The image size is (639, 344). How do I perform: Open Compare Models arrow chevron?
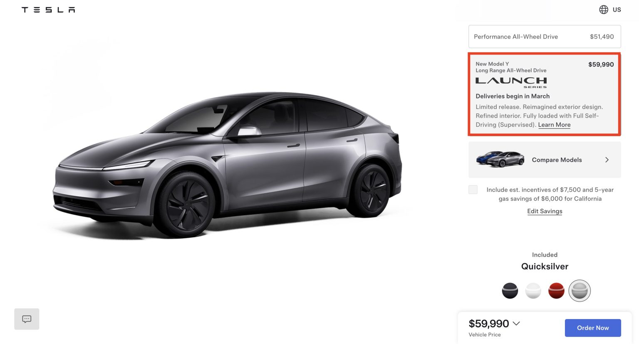coord(607,160)
